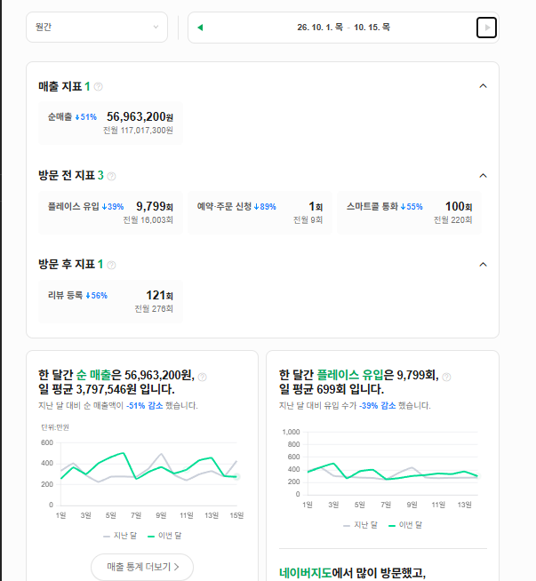This screenshot has width=536, height=581.
Task: Click the date range 26. 10. 1. 목 - 10. 15. 목
Action: (x=343, y=27)
